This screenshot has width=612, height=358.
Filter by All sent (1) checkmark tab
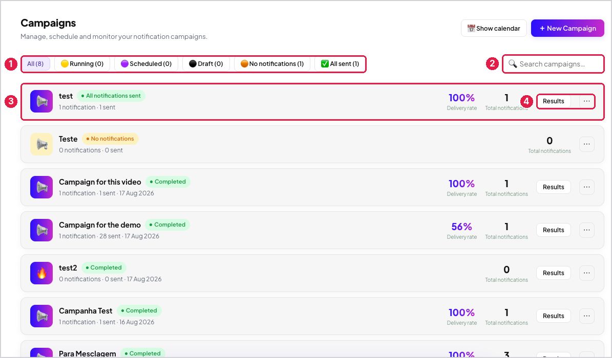point(340,64)
